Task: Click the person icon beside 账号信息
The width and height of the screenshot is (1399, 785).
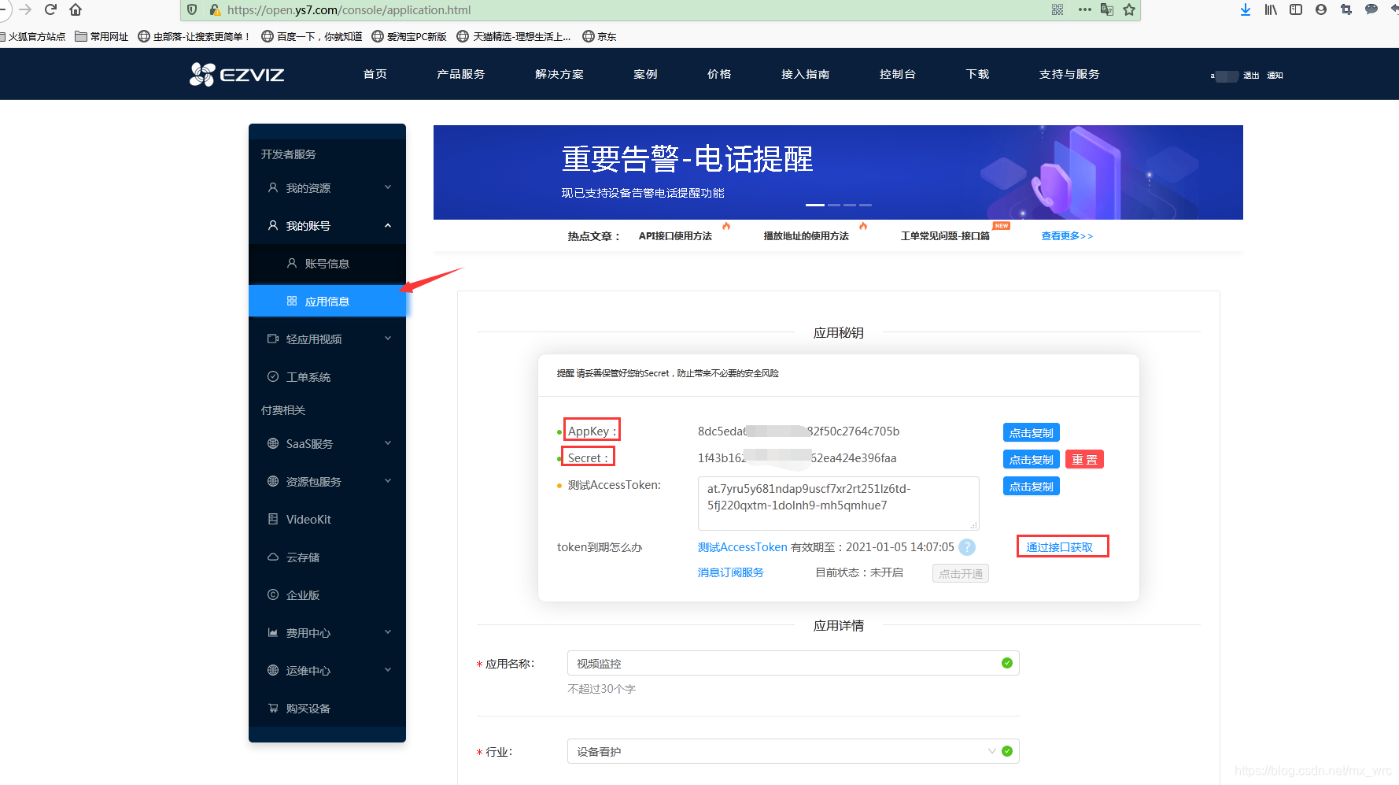Action: pos(290,263)
